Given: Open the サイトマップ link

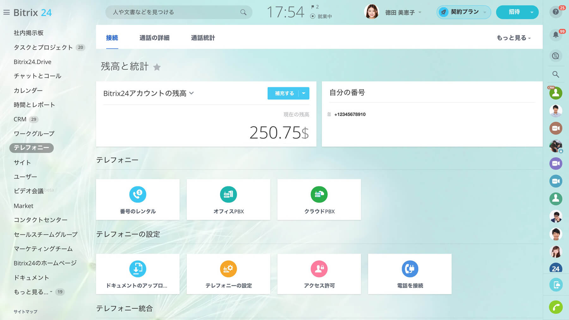Looking at the screenshot, I should point(25,311).
